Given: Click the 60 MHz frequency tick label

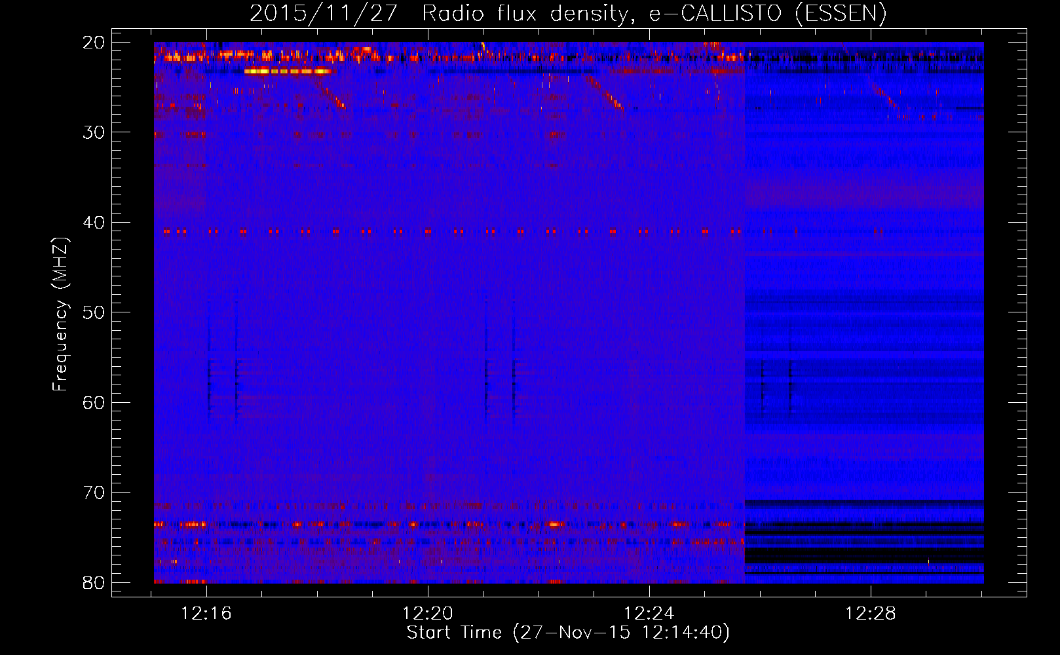Looking at the screenshot, I should 94,402.
